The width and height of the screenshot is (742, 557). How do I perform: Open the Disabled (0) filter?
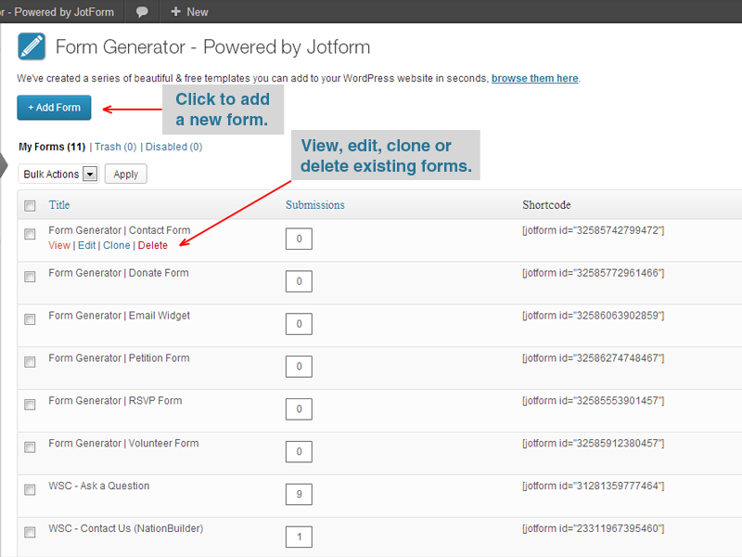coord(173,147)
